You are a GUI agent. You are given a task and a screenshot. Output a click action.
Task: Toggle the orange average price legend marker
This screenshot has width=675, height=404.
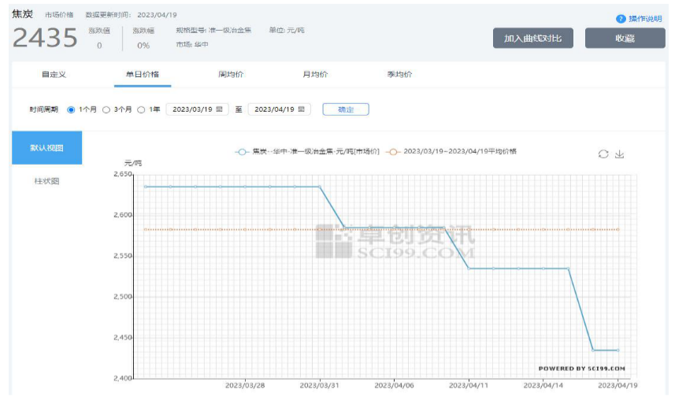394,151
